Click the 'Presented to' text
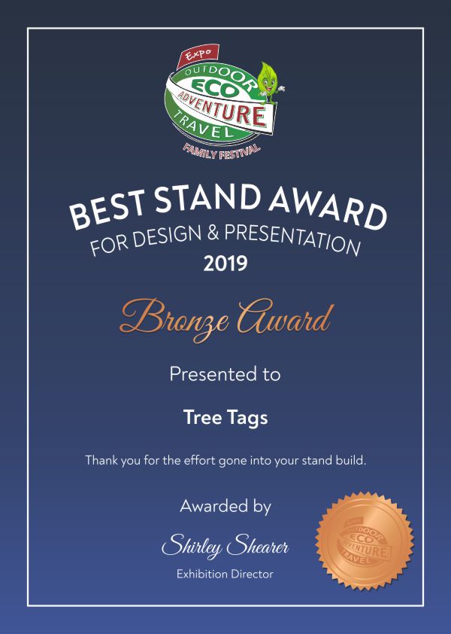Screen dimensions: 451x634 225,374
